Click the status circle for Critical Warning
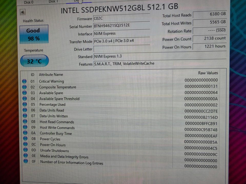This screenshot has height=184, width=246. [24, 81]
